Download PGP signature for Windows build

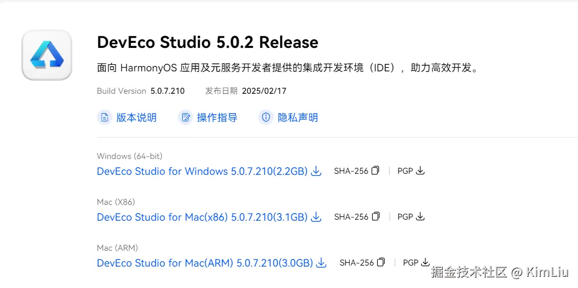[420, 171]
